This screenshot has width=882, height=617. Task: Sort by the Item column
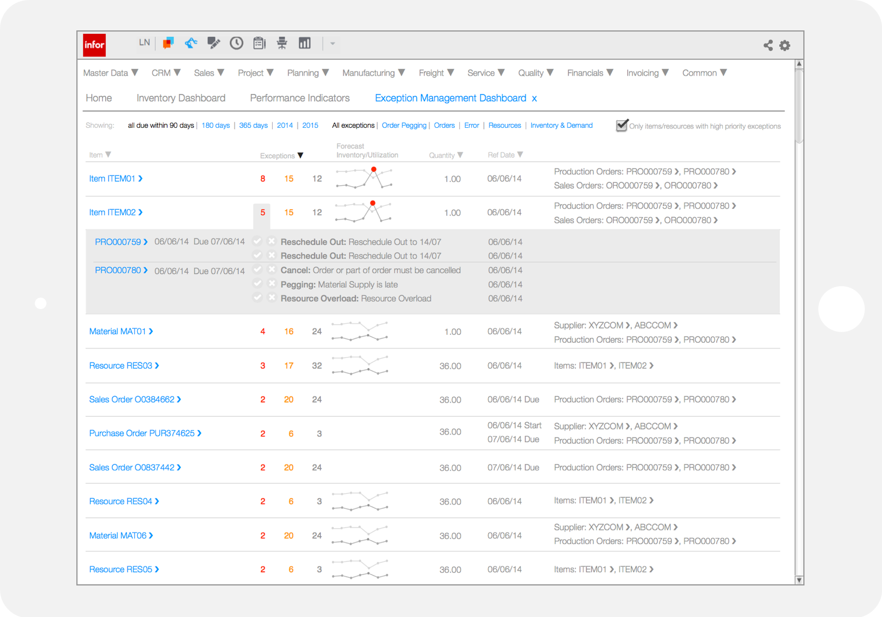(100, 155)
